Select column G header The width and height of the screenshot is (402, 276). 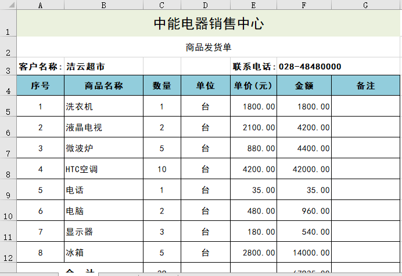(x=365, y=5)
